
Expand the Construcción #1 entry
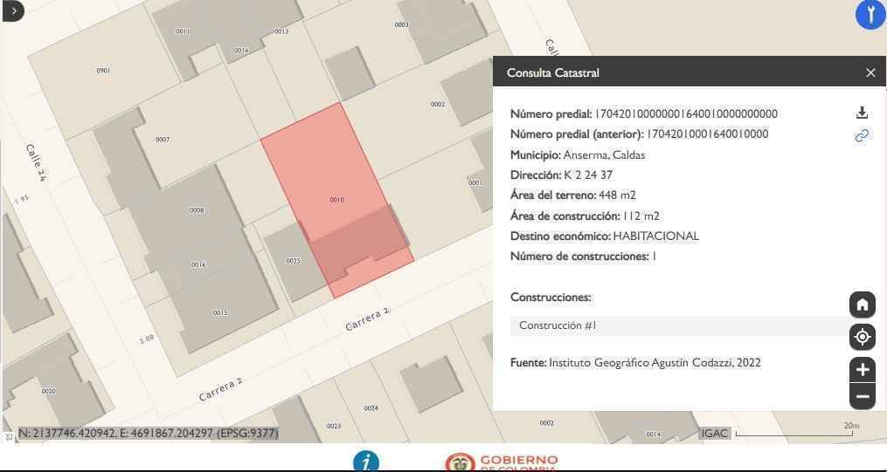pyautogui.click(x=678, y=325)
